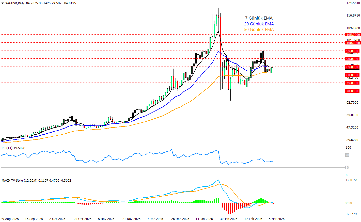The width and height of the screenshot is (361, 222).
Task: Click the XAGUSD,Daily symbol title
Action: (x=15, y=3)
